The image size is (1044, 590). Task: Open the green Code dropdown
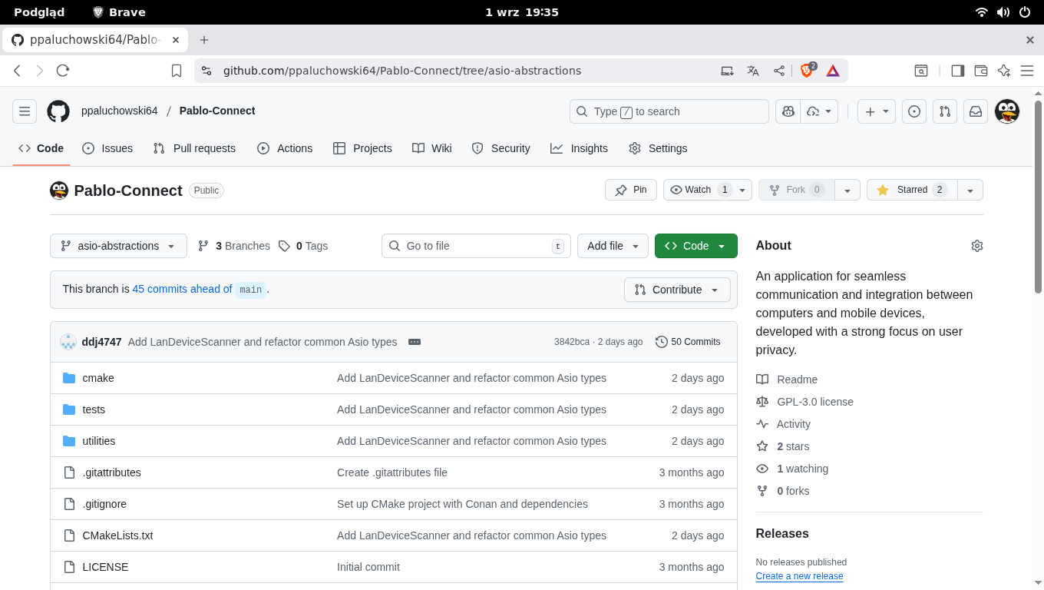pos(695,246)
